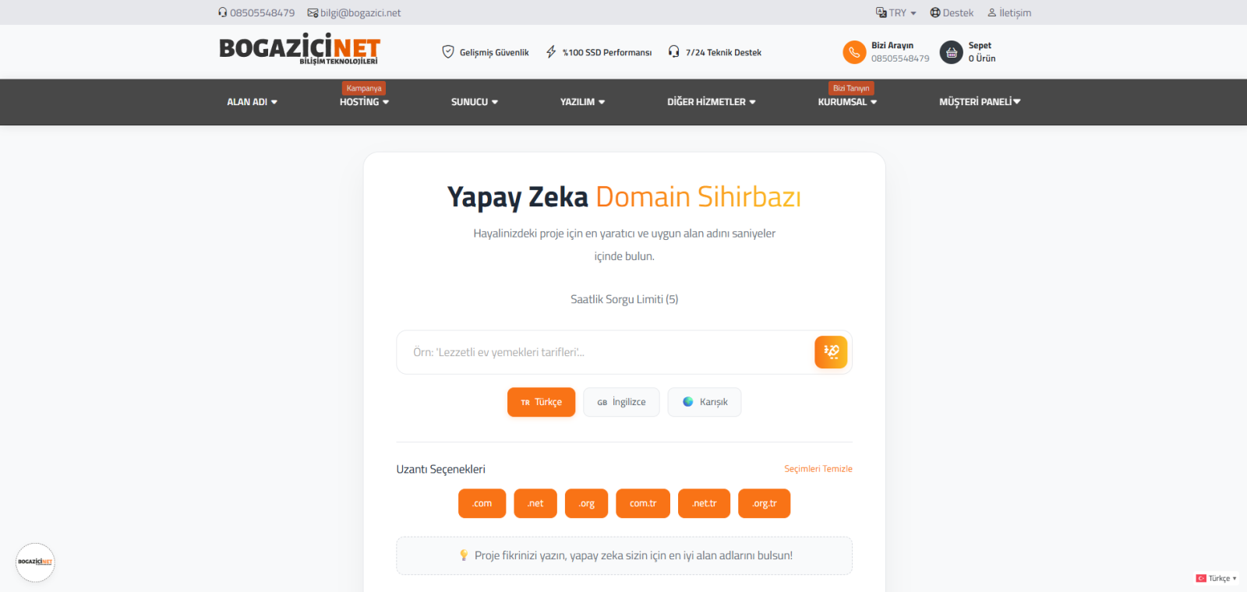This screenshot has width=1247, height=592.
Task: Open the shopping basket icon
Action: point(952,52)
